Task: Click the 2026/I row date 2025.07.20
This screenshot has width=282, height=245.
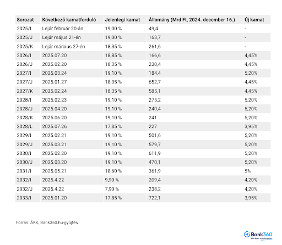Action: point(55,55)
